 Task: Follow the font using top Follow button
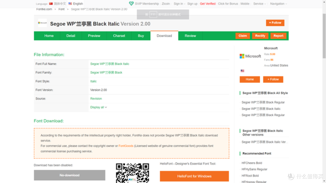[x=275, y=23]
